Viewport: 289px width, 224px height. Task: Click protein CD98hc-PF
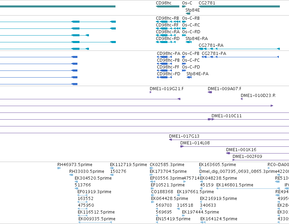click(168, 67)
